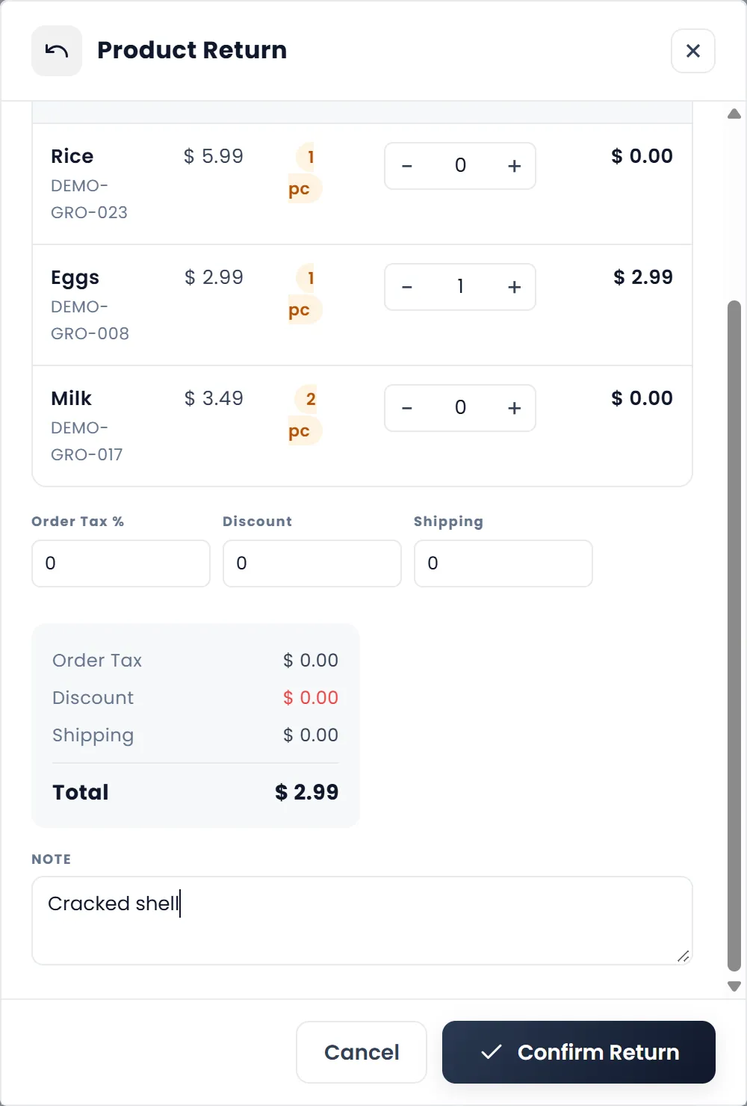The image size is (747, 1106).
Task: Click the note field resize handle
Action: [683, 957]
